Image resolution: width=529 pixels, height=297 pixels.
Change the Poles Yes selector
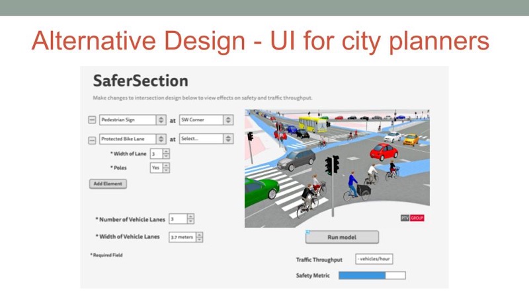click(160, 168)
